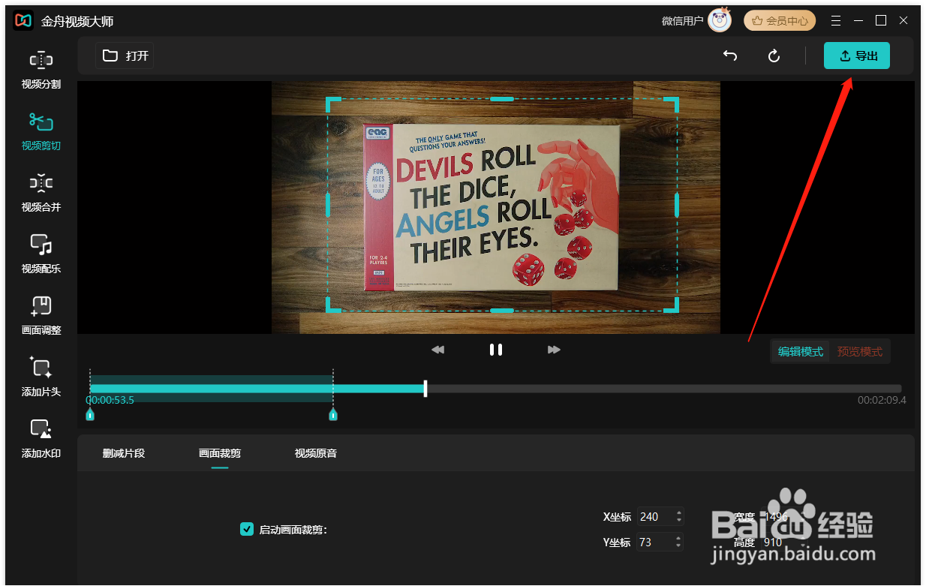Click the user avatar panda icon
926x586 pixels.
pyautogui.click(x=720, y=21)
